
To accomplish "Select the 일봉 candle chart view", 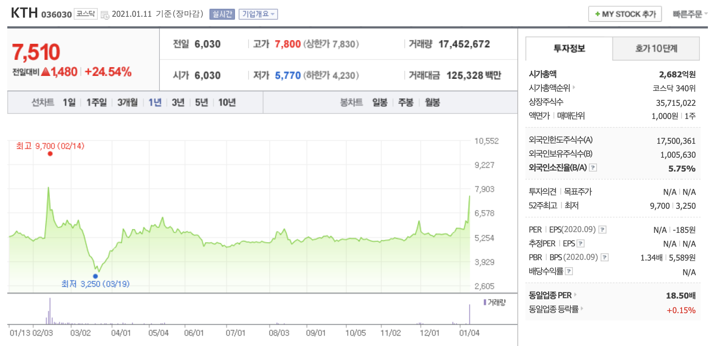I will tap(379, 103).
